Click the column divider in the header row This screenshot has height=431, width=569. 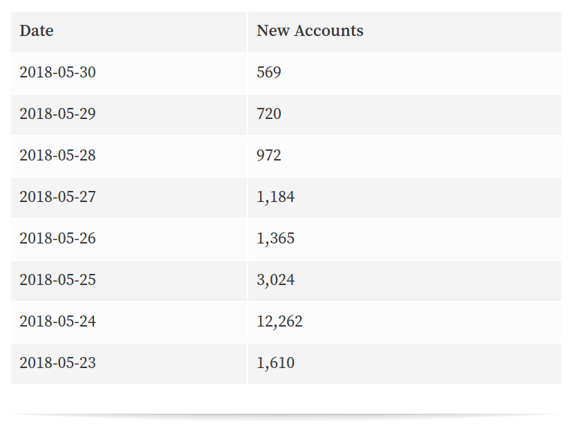(248, 32)
